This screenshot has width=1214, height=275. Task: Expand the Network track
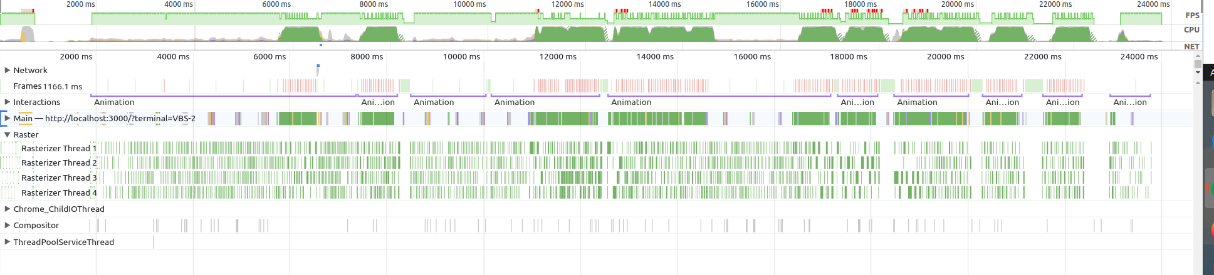(8, 70)
